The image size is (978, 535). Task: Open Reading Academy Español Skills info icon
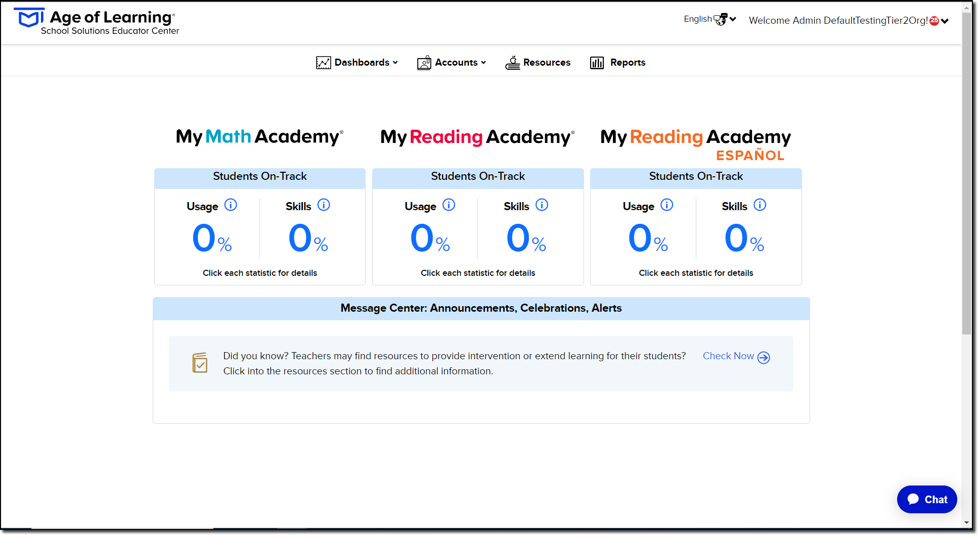(760, 205)
